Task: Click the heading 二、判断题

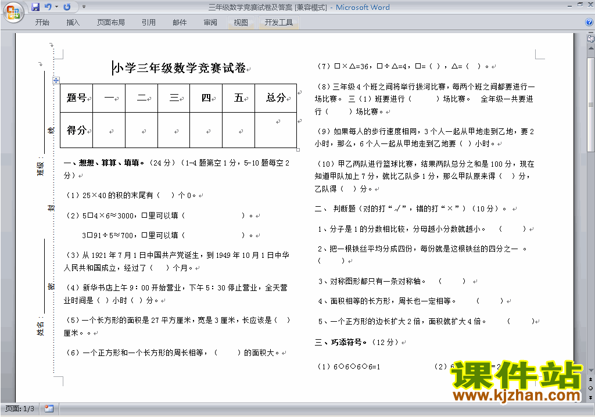Action: (411, 208)
